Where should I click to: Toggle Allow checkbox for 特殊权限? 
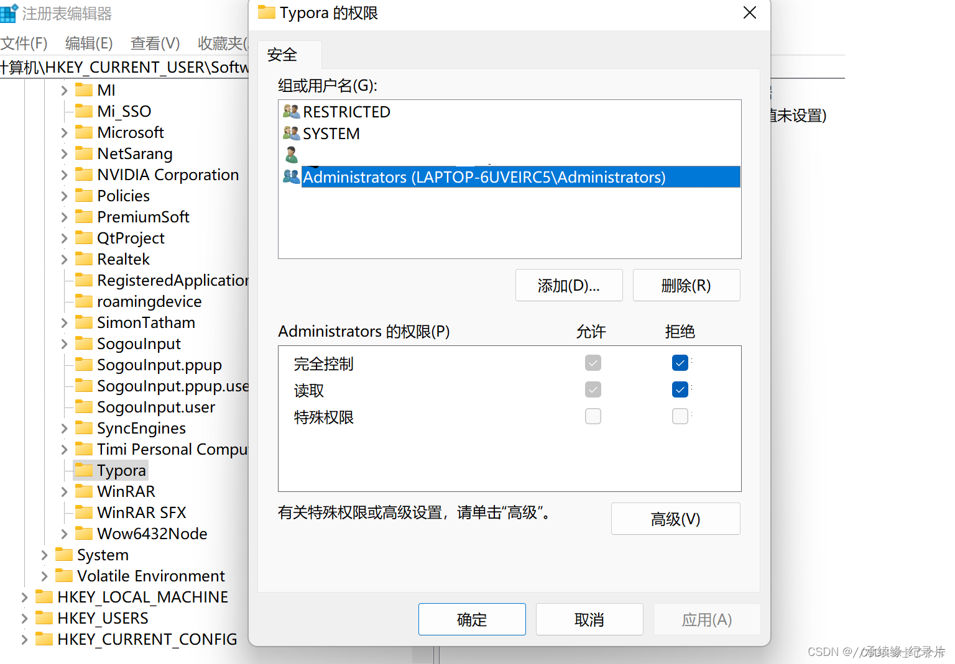pos(593,416)
